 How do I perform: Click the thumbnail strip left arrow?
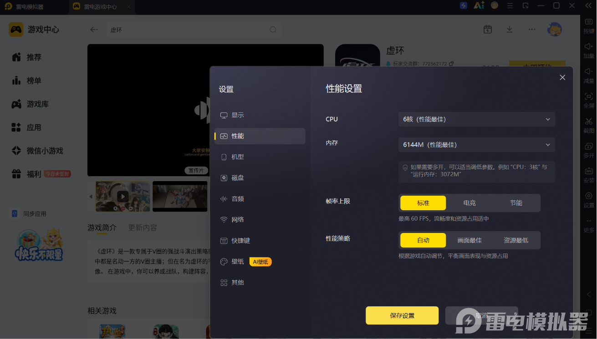point(91,197)
